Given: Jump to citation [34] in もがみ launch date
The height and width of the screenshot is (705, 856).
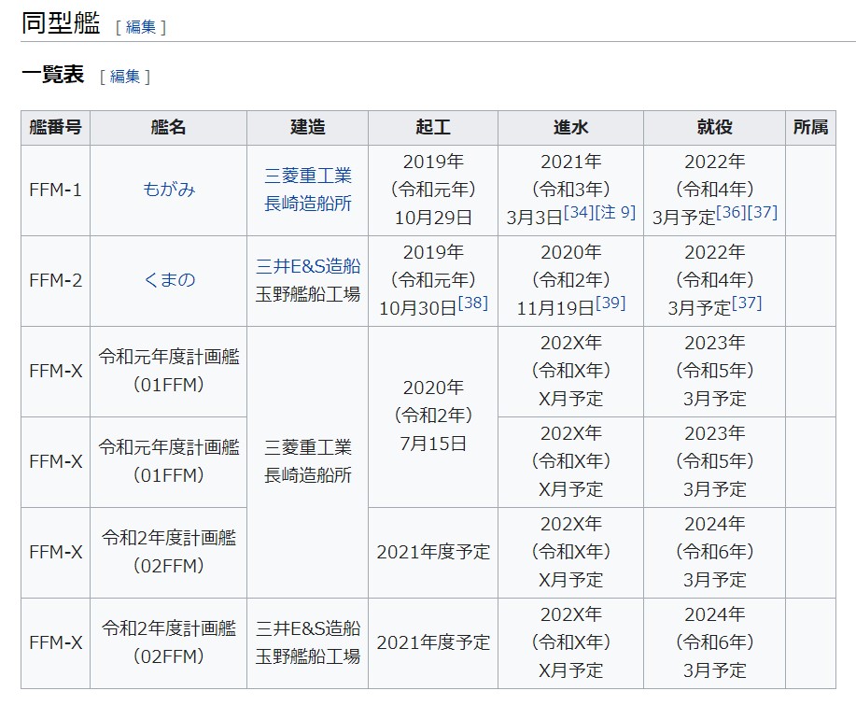Looking at the screenshot, I should pyautogui.click(x=579, y=213).
